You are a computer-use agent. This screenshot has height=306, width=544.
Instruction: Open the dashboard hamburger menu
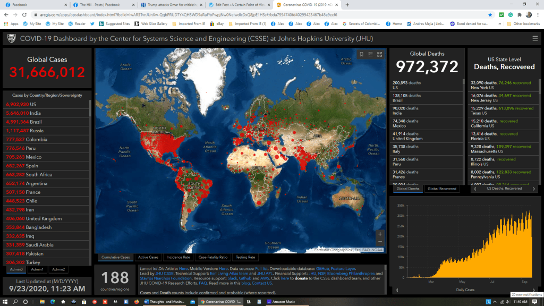pos(535,38)
